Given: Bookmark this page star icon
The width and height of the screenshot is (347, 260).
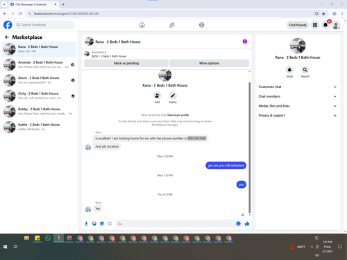Looking at the screenshot, I should [x=323, y=14].
